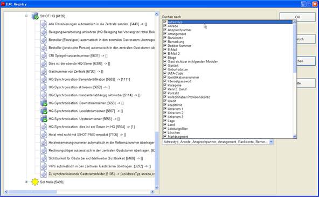Click icon beside 'Zu synchronisierende Gaststammfelder'

pos(44,174)
